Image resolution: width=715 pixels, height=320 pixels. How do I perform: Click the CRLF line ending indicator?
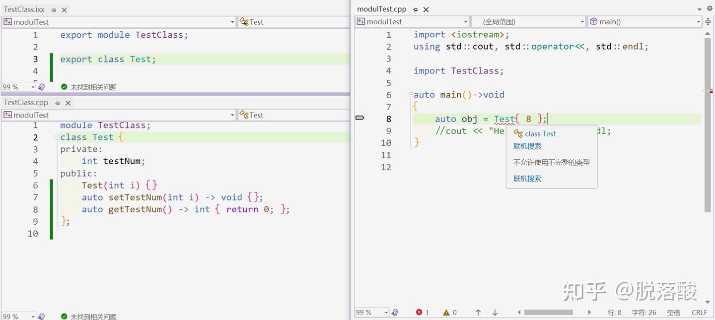click(699, 313)
